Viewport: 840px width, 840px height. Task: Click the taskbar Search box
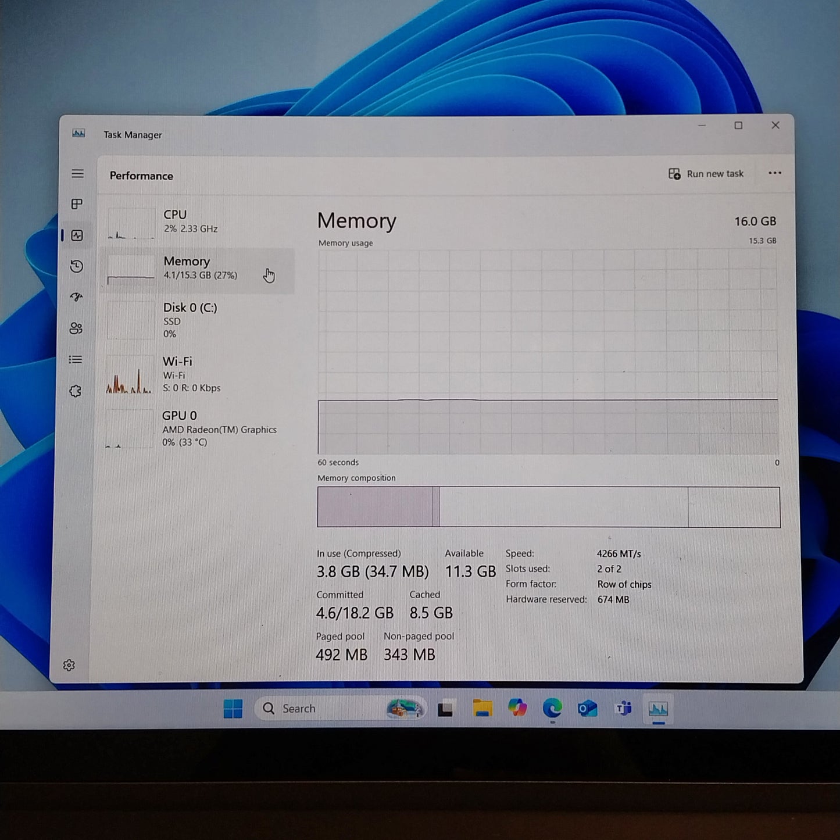[341, 709]
